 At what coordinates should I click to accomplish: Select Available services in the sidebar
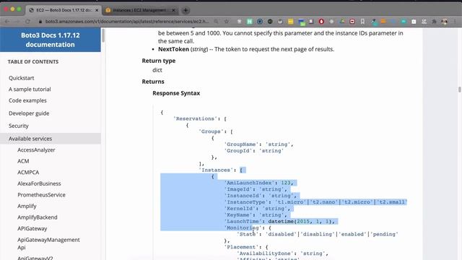click(51, 139)
